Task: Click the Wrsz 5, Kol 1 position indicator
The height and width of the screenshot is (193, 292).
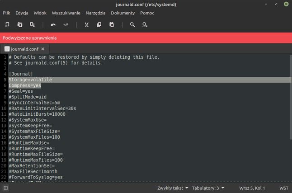Action: (252, 188)
